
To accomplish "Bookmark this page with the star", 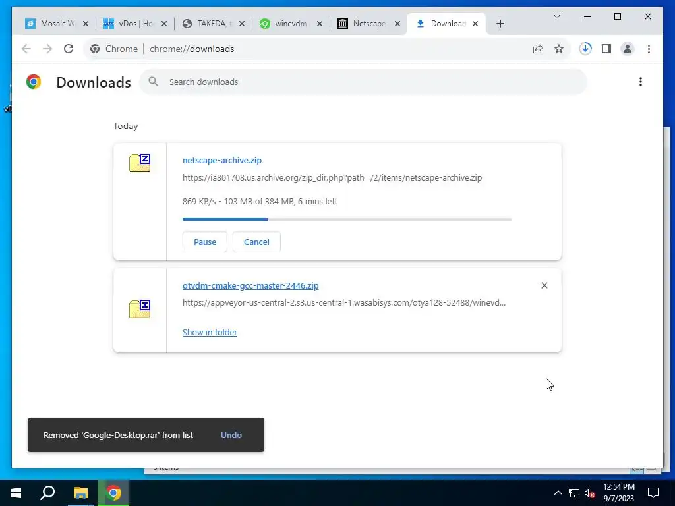I will click(559, 49).
